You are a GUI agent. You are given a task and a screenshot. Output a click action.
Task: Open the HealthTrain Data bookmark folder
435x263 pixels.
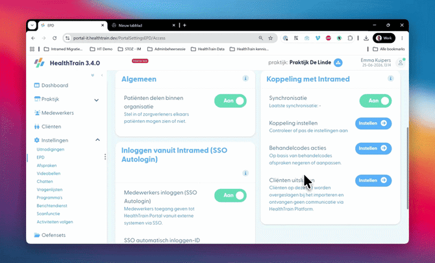click(x=208, y=49)
